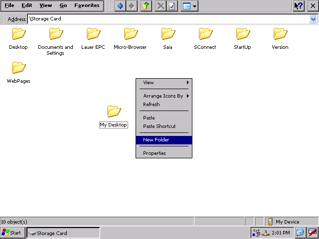Expand the Address bar dropdown
Screen dimensions: 319x239
pyautogui.click(x=313, y=19)
